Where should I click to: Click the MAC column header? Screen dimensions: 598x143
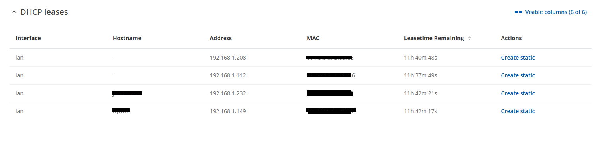pyautogui.click(x=313, y=38)
